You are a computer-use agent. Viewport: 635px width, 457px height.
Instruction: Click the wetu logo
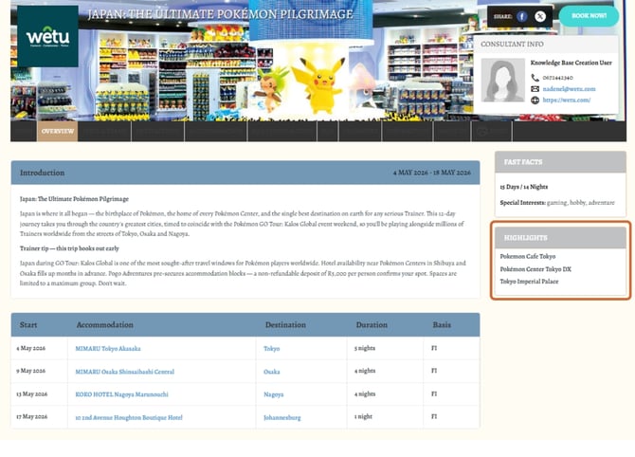tap(47, 36)
